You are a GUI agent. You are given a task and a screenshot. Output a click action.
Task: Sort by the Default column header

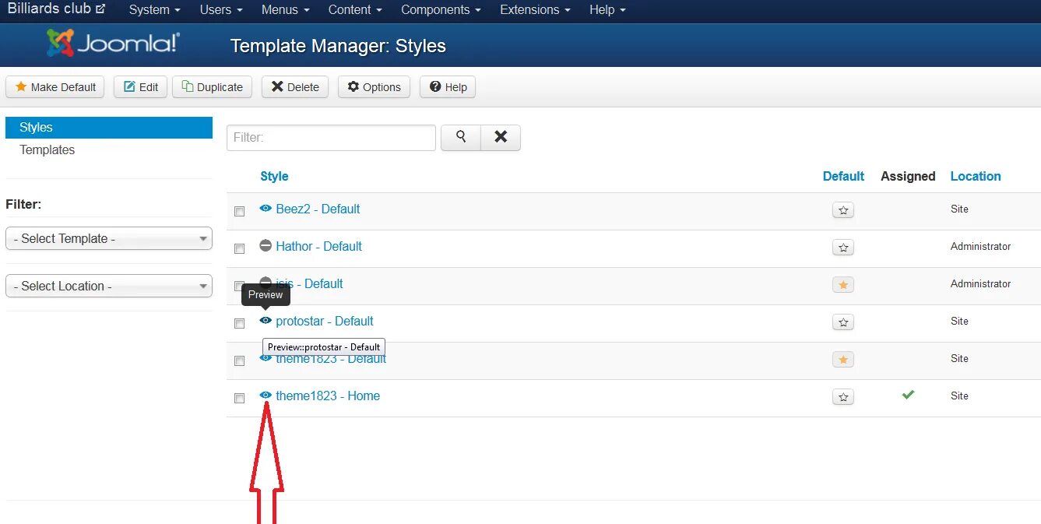(x=843, y=177)
